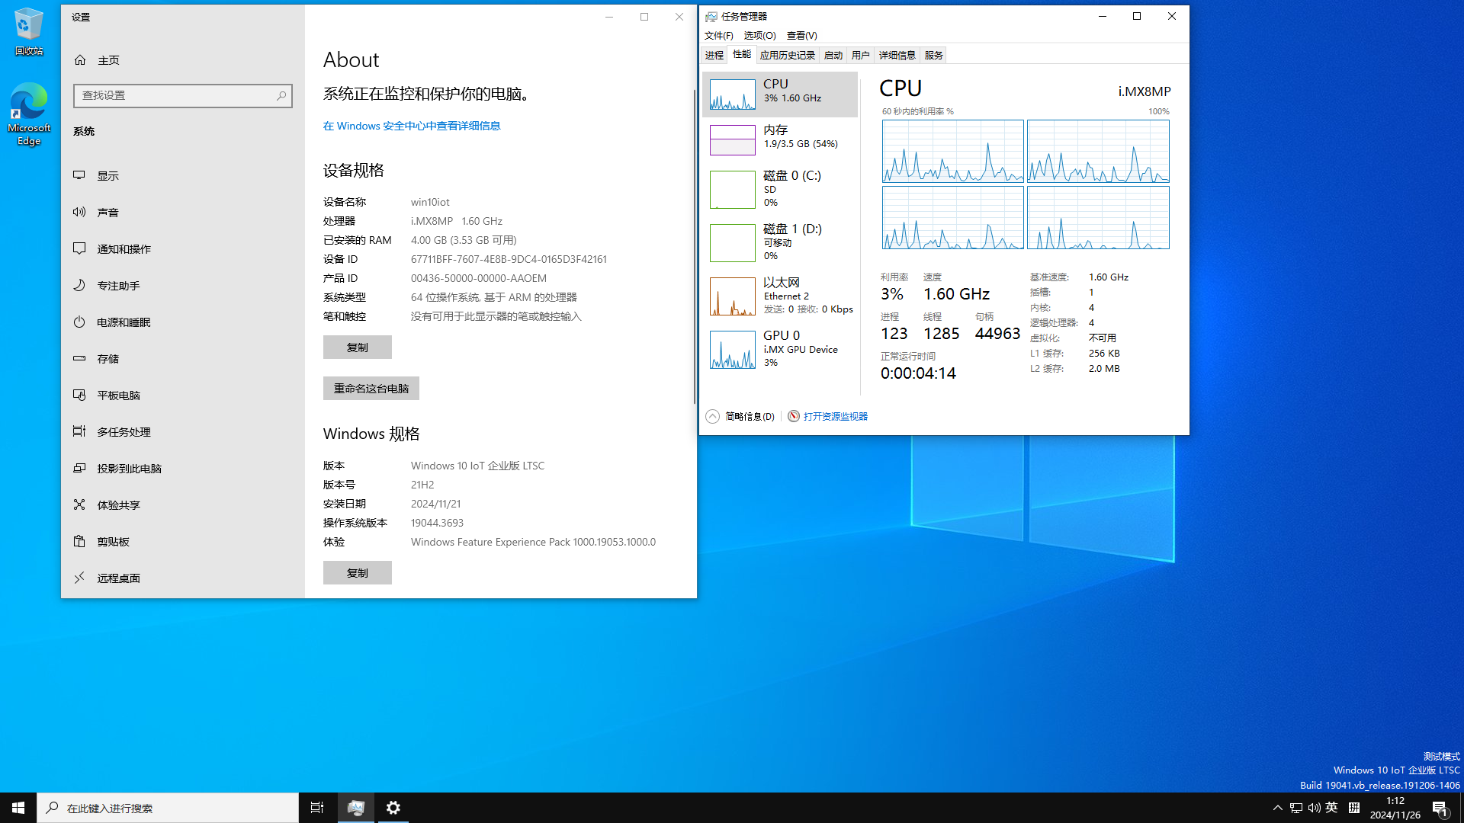Switch to App history tab
This screenshot has height=823, width=1464.
tap(788, 55)
